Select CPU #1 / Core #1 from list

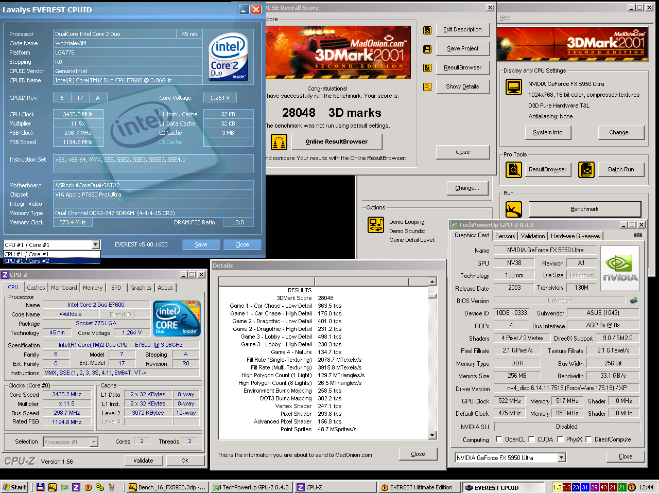[51, 254]
